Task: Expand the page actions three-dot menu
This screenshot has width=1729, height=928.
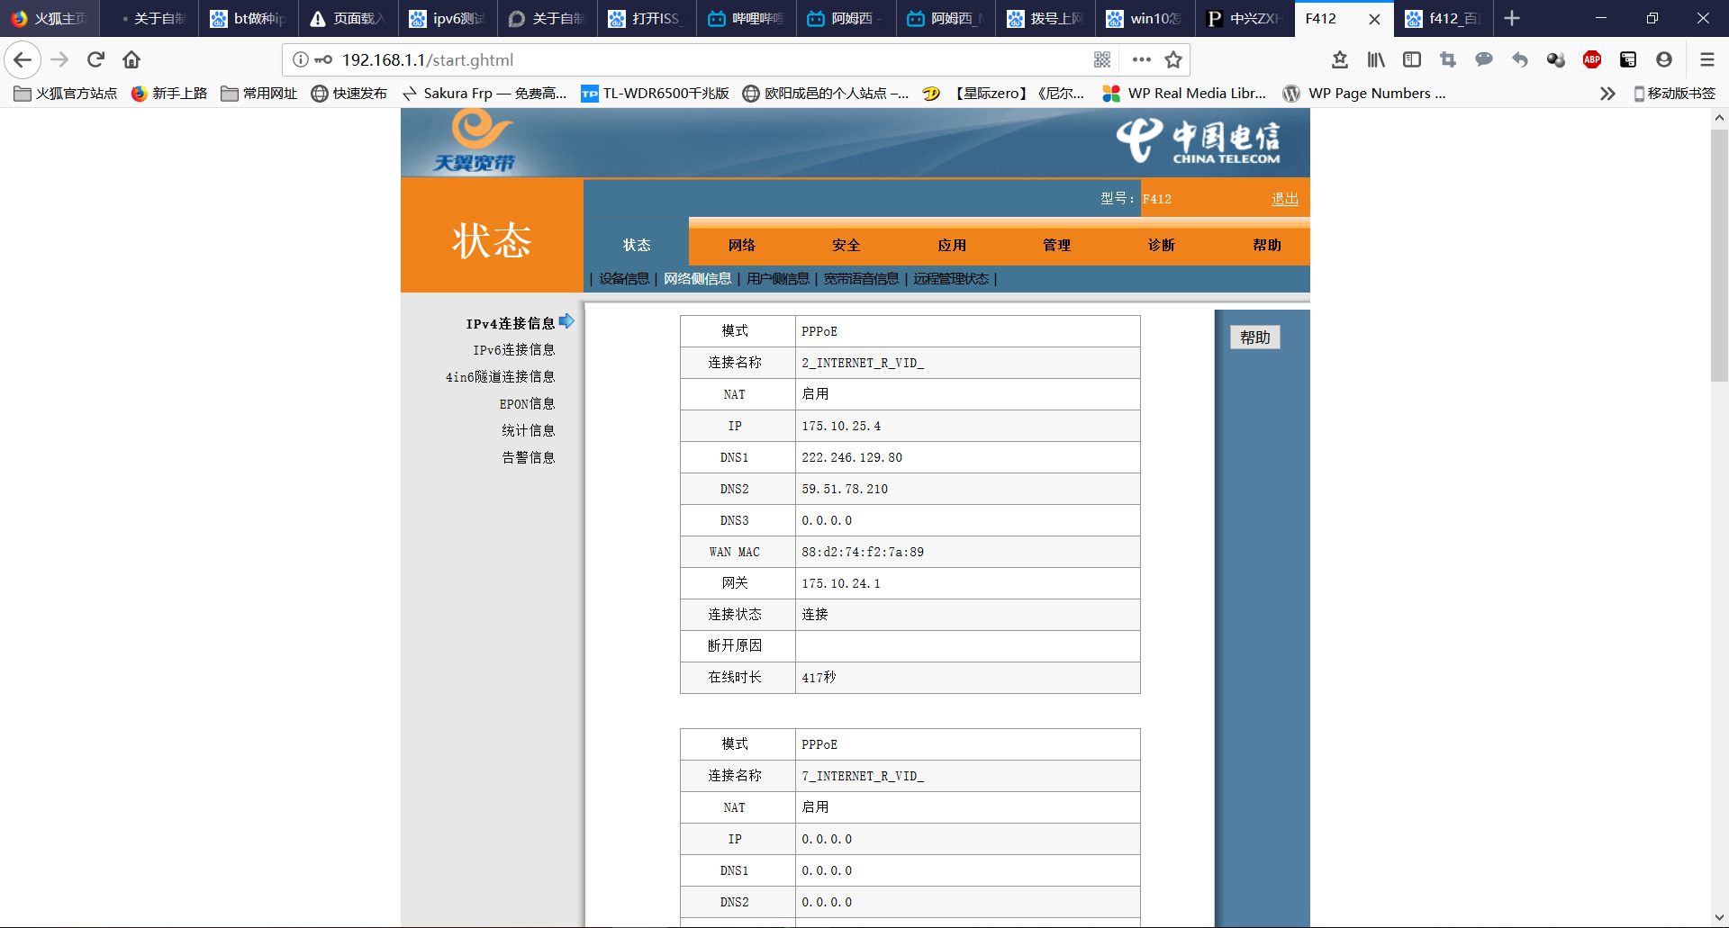Action: pos(1141,59)
